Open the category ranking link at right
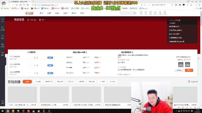 [193, 82]
